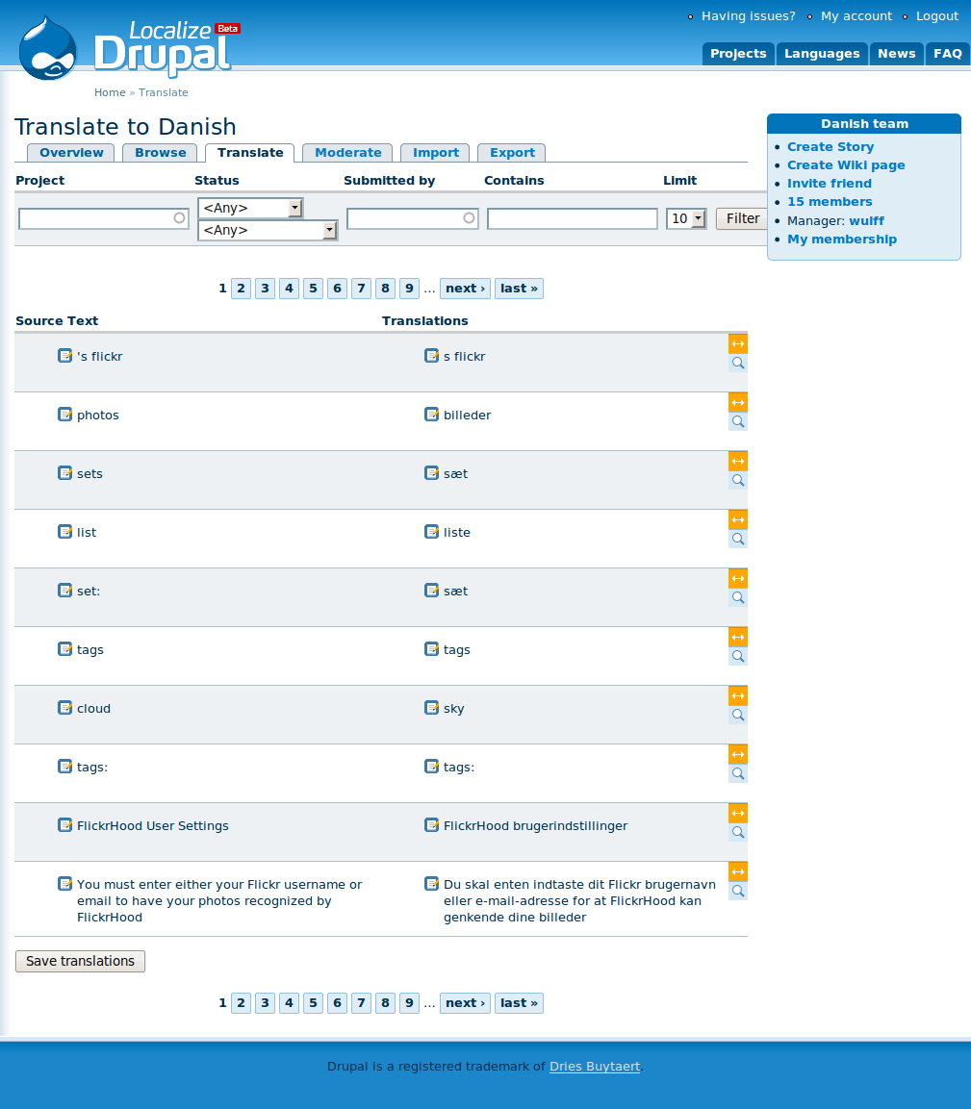Click the Drupal drop logo
971x1109 pixels.
[47, 48]
